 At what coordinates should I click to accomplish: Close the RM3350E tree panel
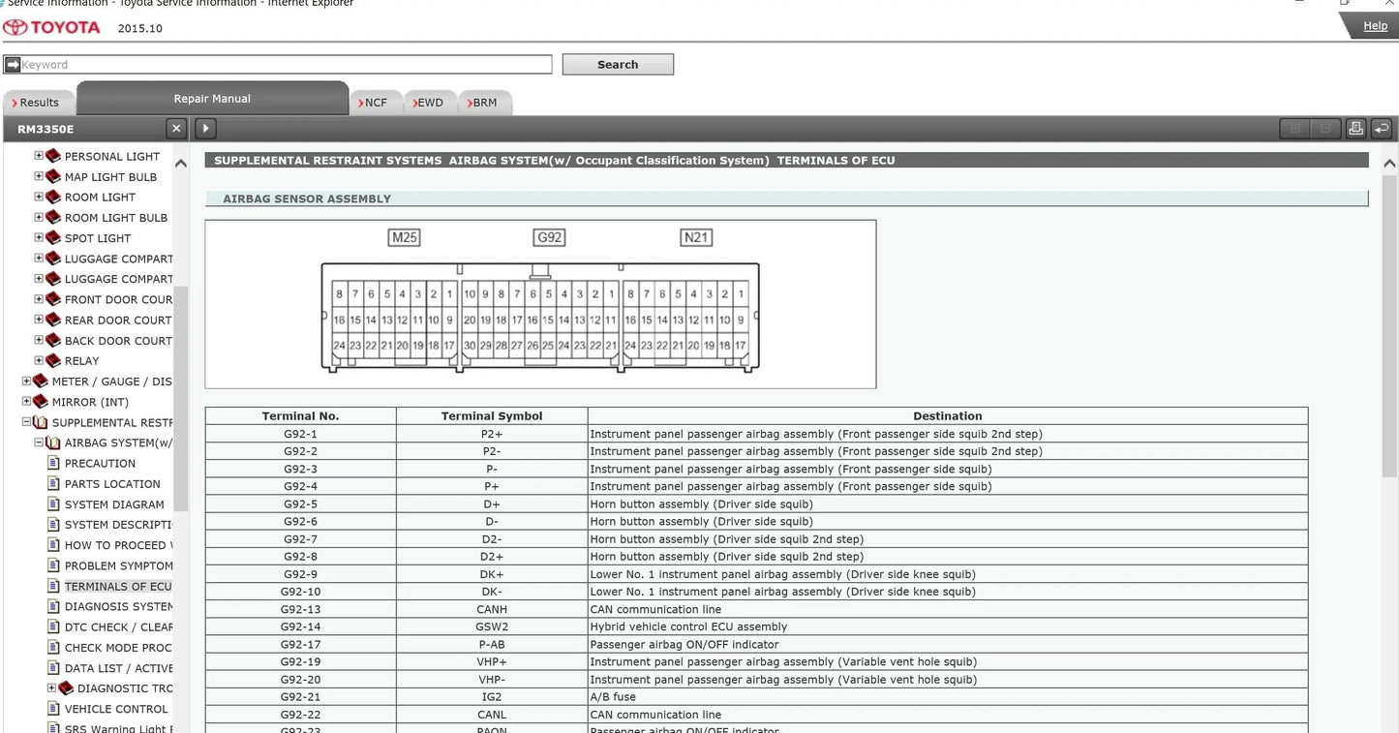[175, 128]
